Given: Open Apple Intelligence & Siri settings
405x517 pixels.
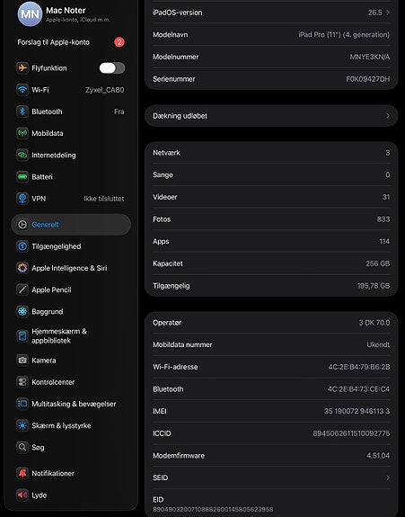Looking at the screenshot, I should 71,268.
